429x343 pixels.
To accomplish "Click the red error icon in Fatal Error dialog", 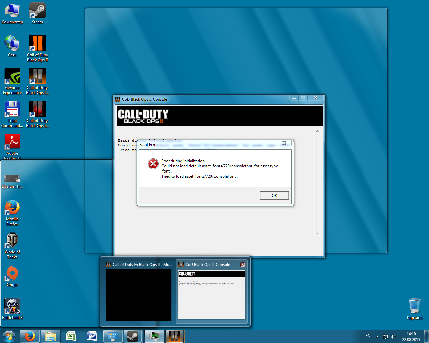I will [x=153, y=164].
